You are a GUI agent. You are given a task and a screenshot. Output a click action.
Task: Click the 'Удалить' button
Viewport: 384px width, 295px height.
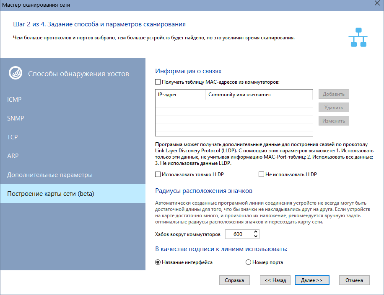point(334,108)
